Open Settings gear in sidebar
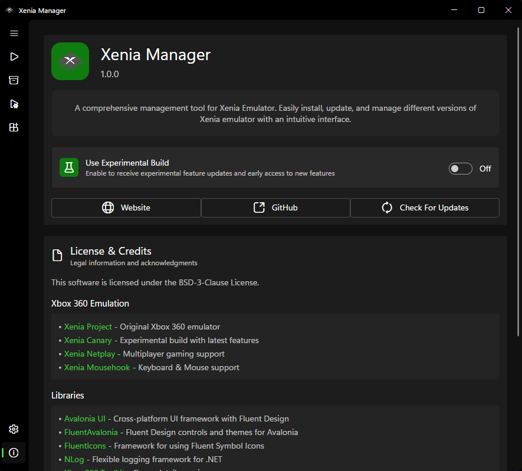 click(x=14, y=429)
